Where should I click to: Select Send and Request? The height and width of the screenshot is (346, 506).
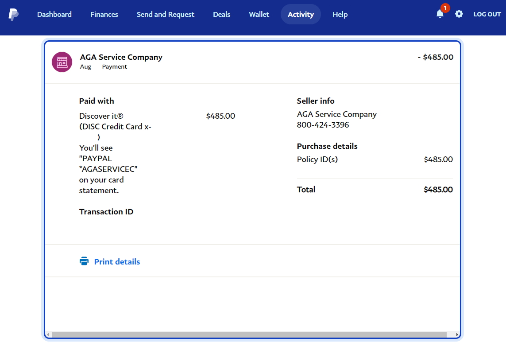click(165, 14)
